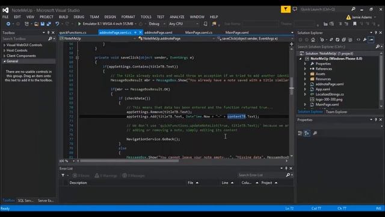The image size is (385, 217).
Task: Click the Open File folder icon
Action: pyautogui.click(x=36, y=24)
